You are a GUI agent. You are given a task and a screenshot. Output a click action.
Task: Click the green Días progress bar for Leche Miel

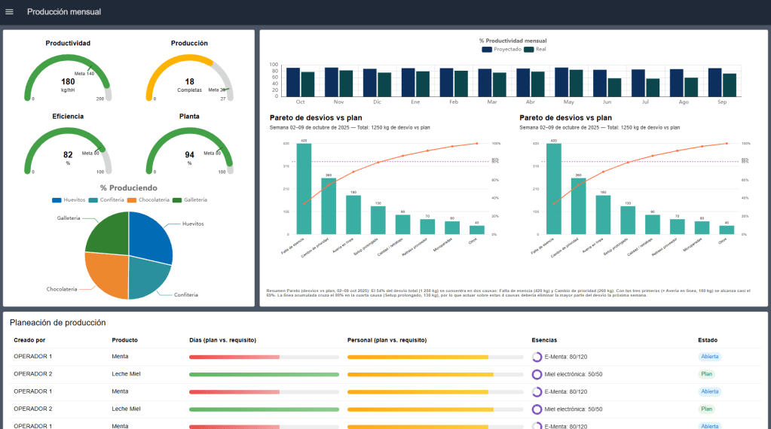pos(264,374)
